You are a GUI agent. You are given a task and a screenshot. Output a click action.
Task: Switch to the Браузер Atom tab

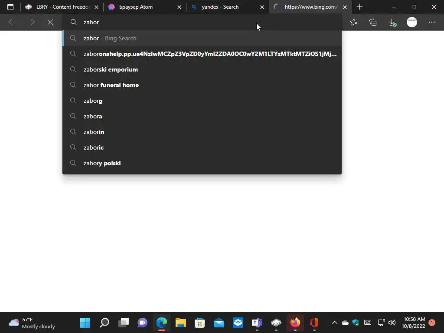(x=140, y=7)
